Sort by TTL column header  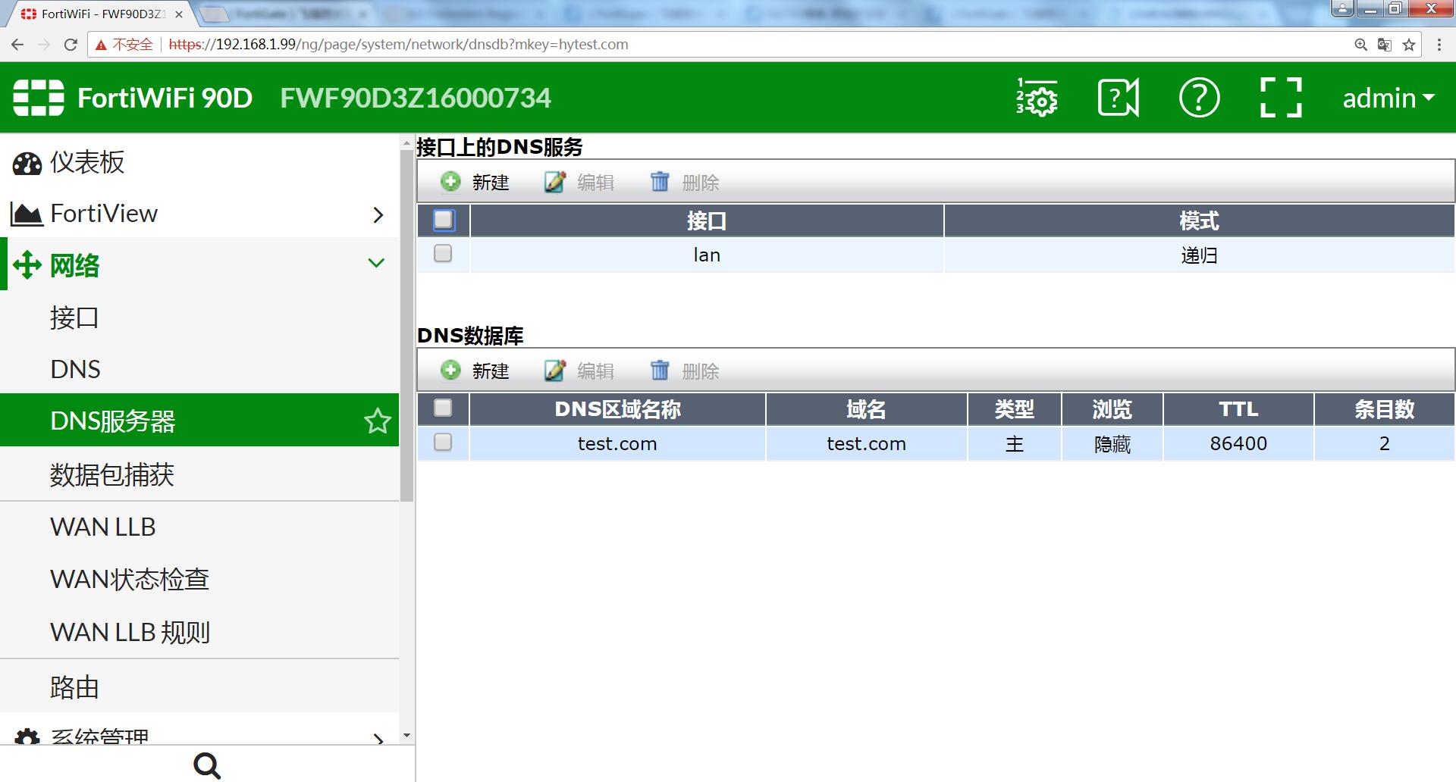(1238, 409)
